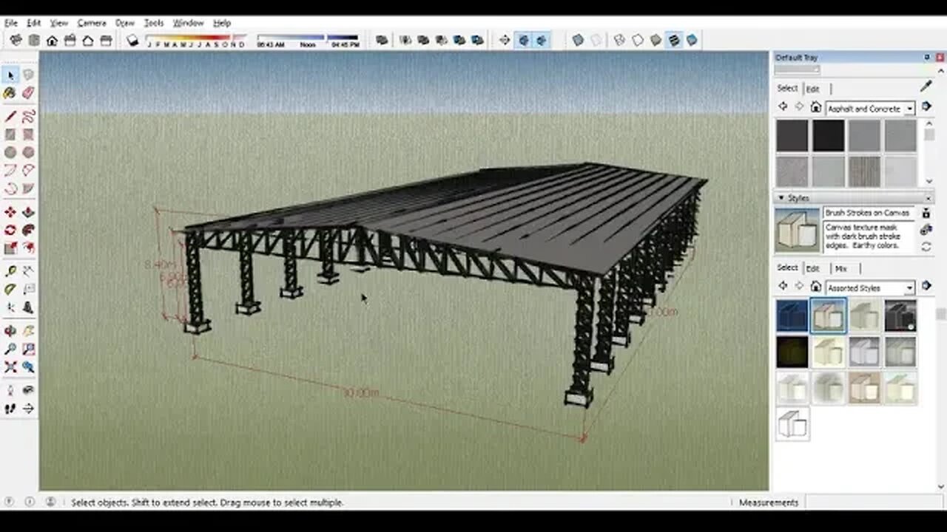
Task: Pick the Eraser tool
Action: pos(28,93)
